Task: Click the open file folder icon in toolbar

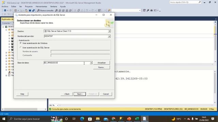Action: click(26, 11)
